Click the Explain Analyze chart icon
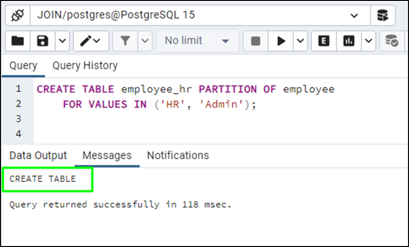 tap(349, 41)
